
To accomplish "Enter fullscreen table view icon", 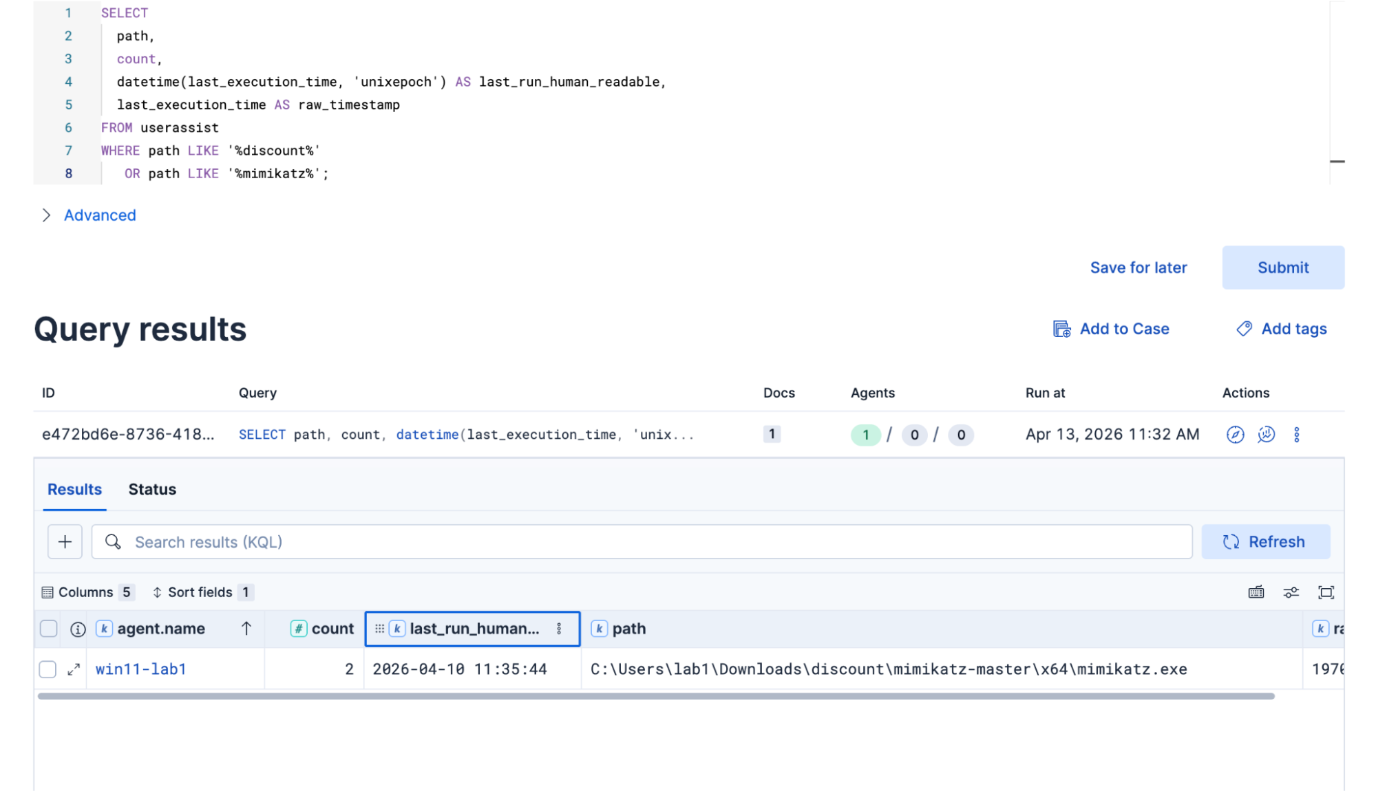I will click(1326, 592).
